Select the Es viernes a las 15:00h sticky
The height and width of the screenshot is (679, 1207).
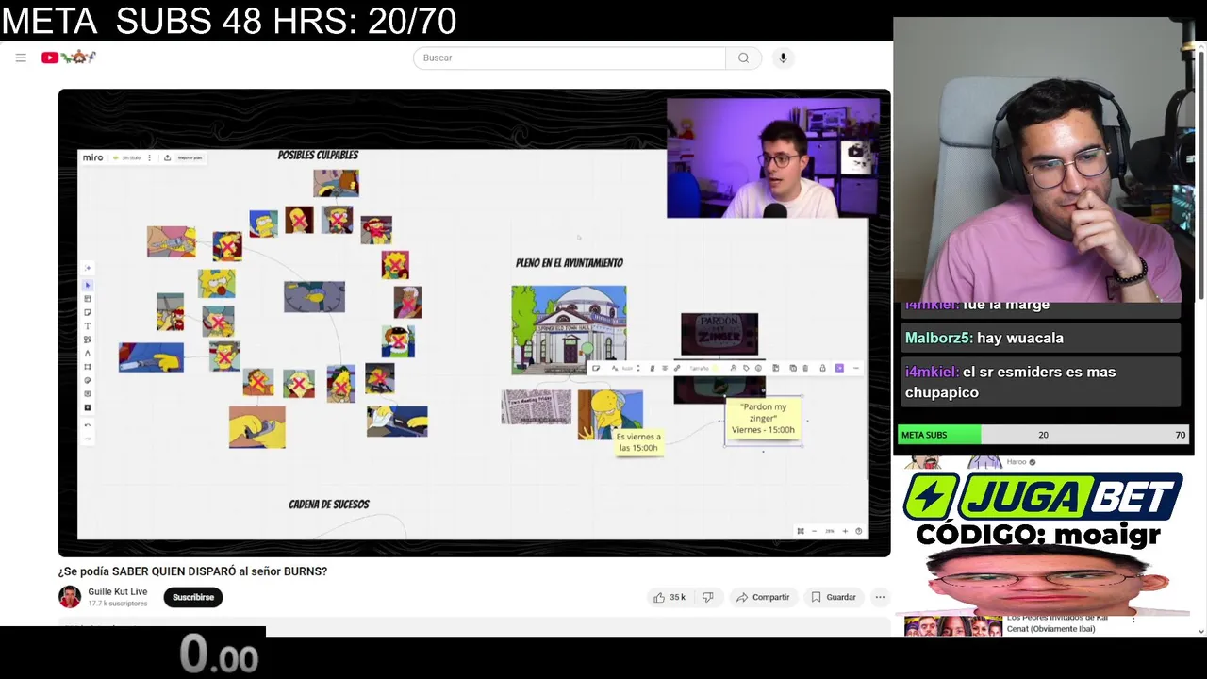click(638, 442)
